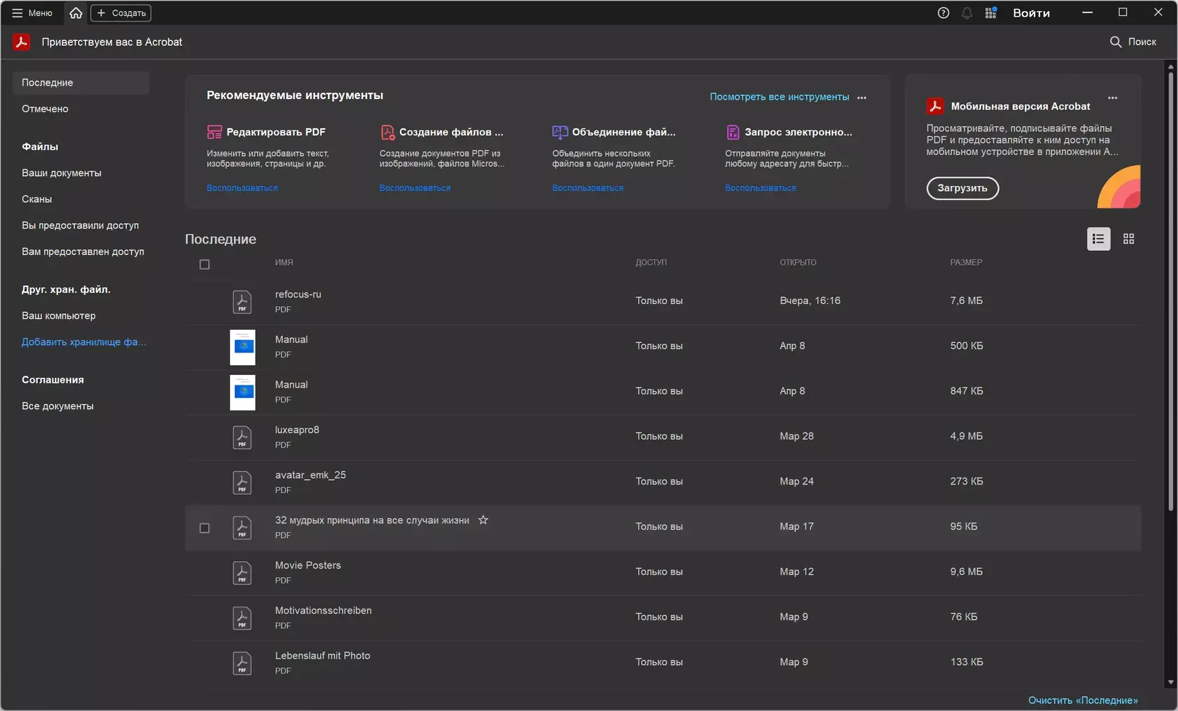The image size is (1178, 711).
Task: Click the Редактировать PDF tool icon
Action: pos(215,132)
